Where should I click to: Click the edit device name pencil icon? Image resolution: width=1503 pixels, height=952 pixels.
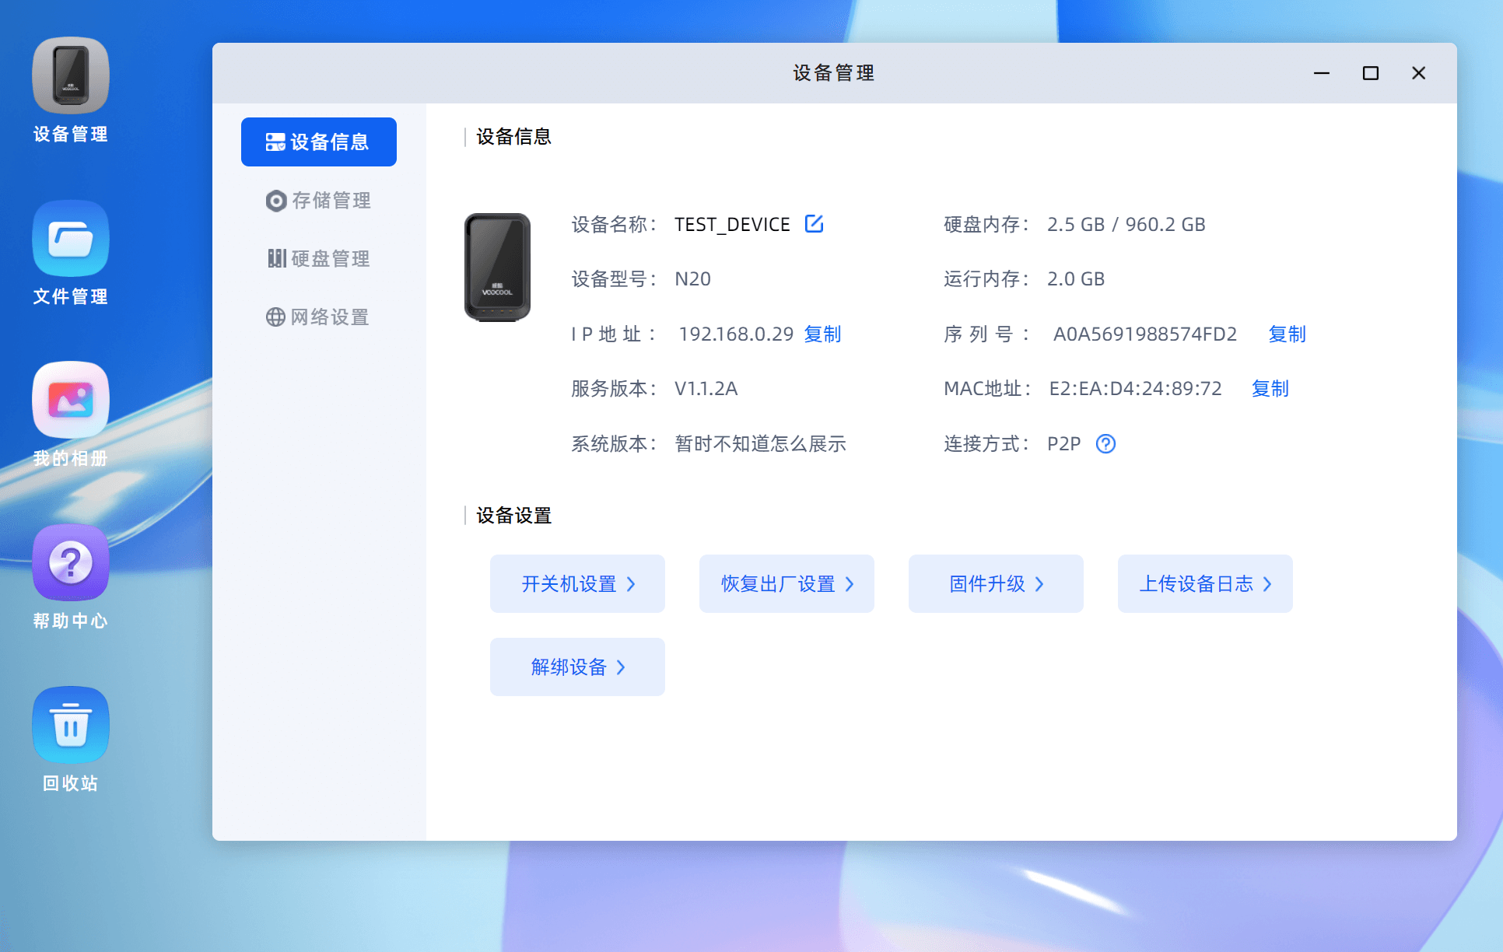click(814, 224)
